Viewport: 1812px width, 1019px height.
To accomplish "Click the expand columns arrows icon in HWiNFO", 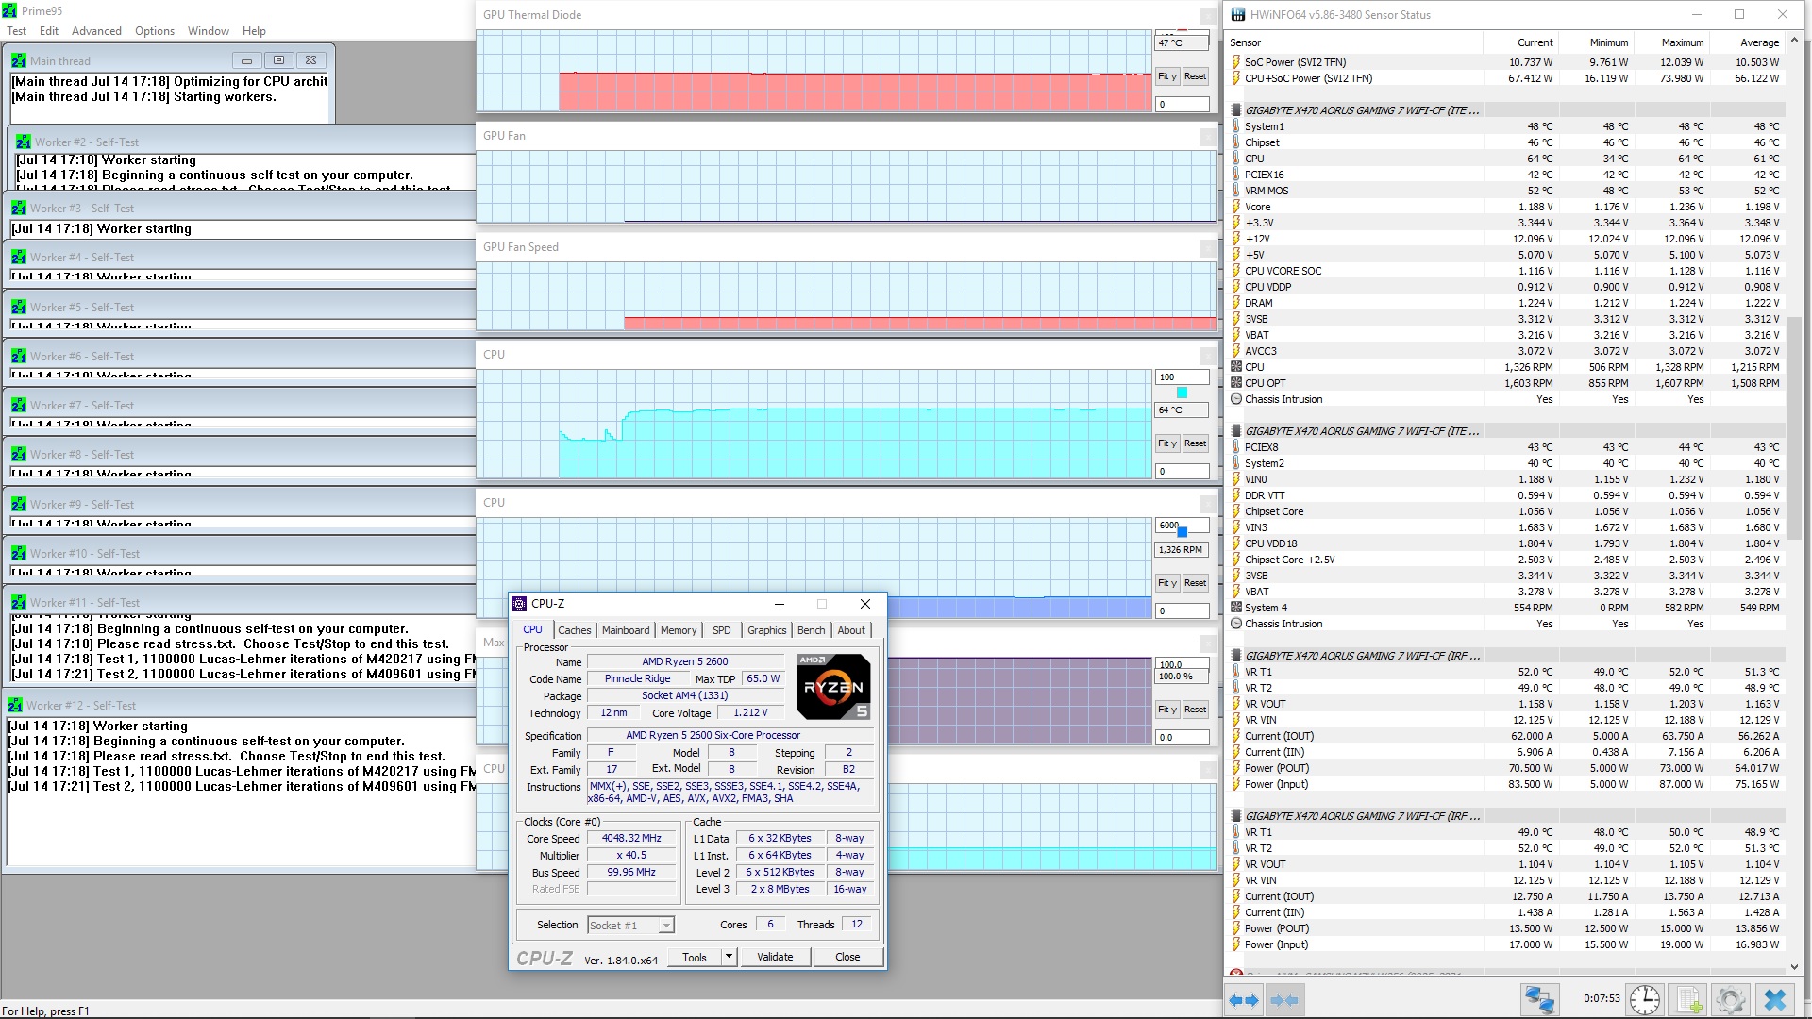I will (x=1244, y=1000).
